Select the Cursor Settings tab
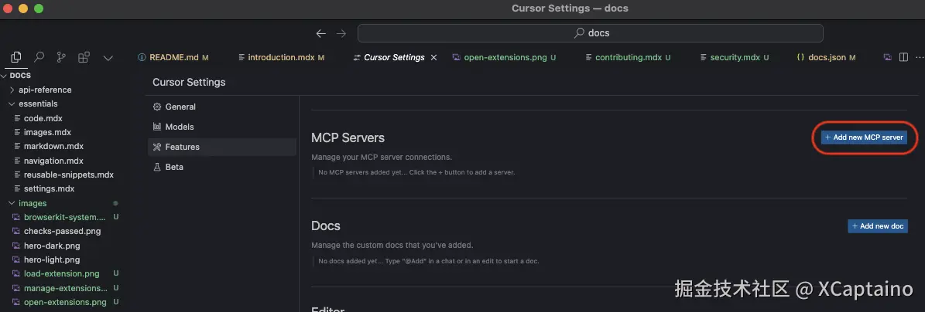925x312 pixels. click(394, 57)
